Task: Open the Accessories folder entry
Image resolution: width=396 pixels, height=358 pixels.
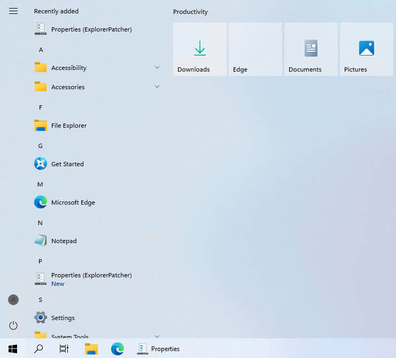Action: (97, 87)
